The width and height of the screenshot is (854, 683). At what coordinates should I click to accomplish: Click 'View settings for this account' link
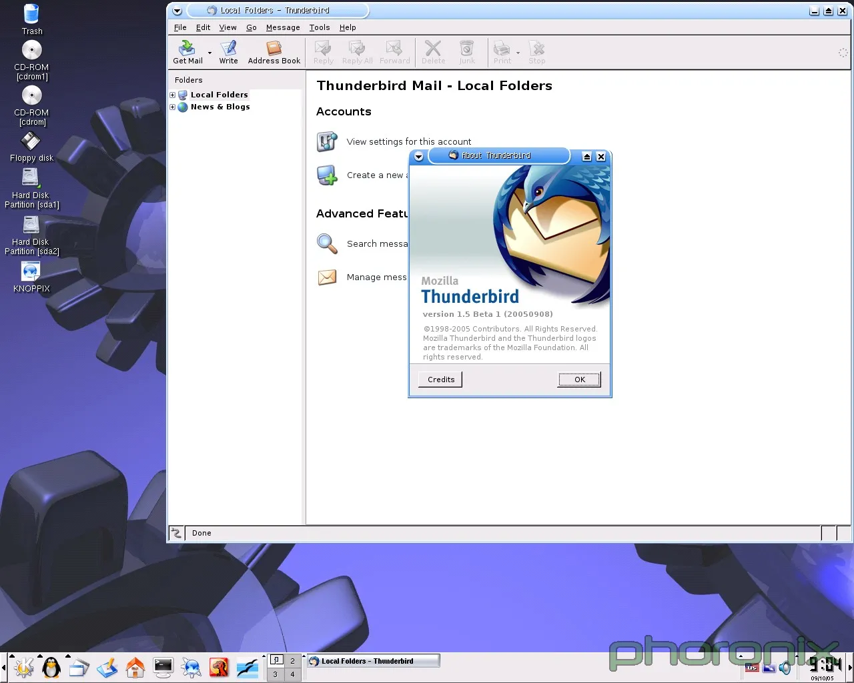pyautogui.click(x=409, y=141)
